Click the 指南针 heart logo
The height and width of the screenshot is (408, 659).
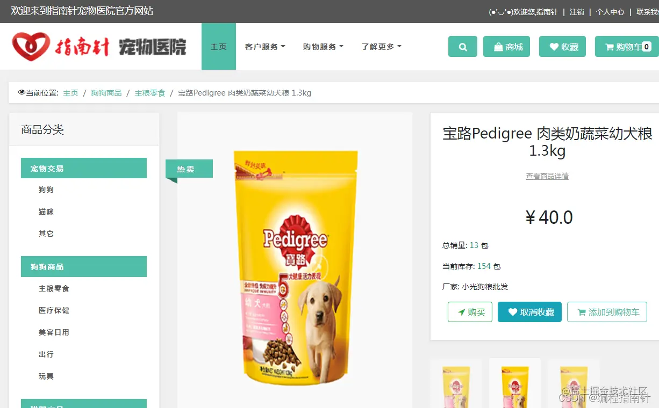click(x=31, y=47)
